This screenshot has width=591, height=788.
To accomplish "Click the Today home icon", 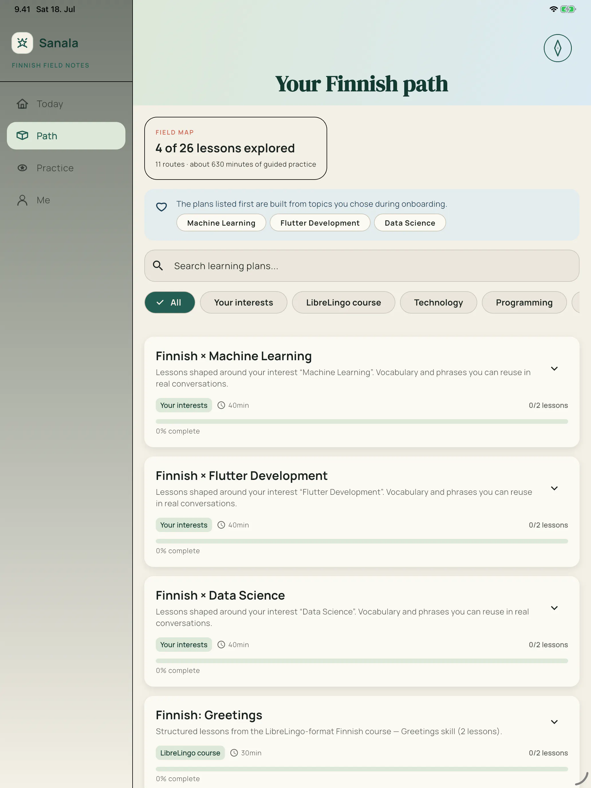I will 22,104.
